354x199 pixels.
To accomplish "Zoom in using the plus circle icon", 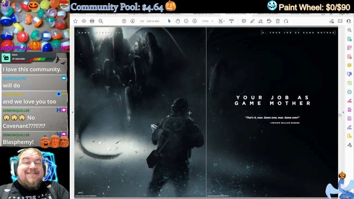I will 195,21.
